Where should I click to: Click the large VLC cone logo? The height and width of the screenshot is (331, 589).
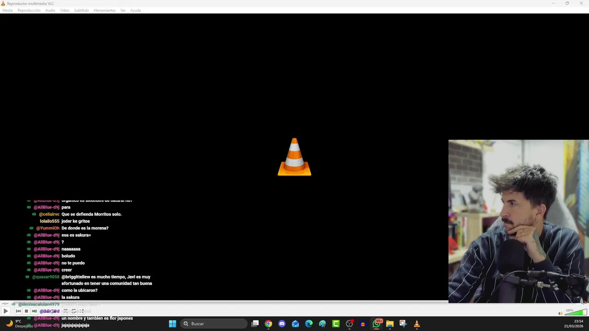(294, 157)
